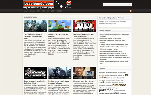Open headline Miyamoto para dar y tomar
The height and width of the screenshot is (95, 151).
pos(83,81)
